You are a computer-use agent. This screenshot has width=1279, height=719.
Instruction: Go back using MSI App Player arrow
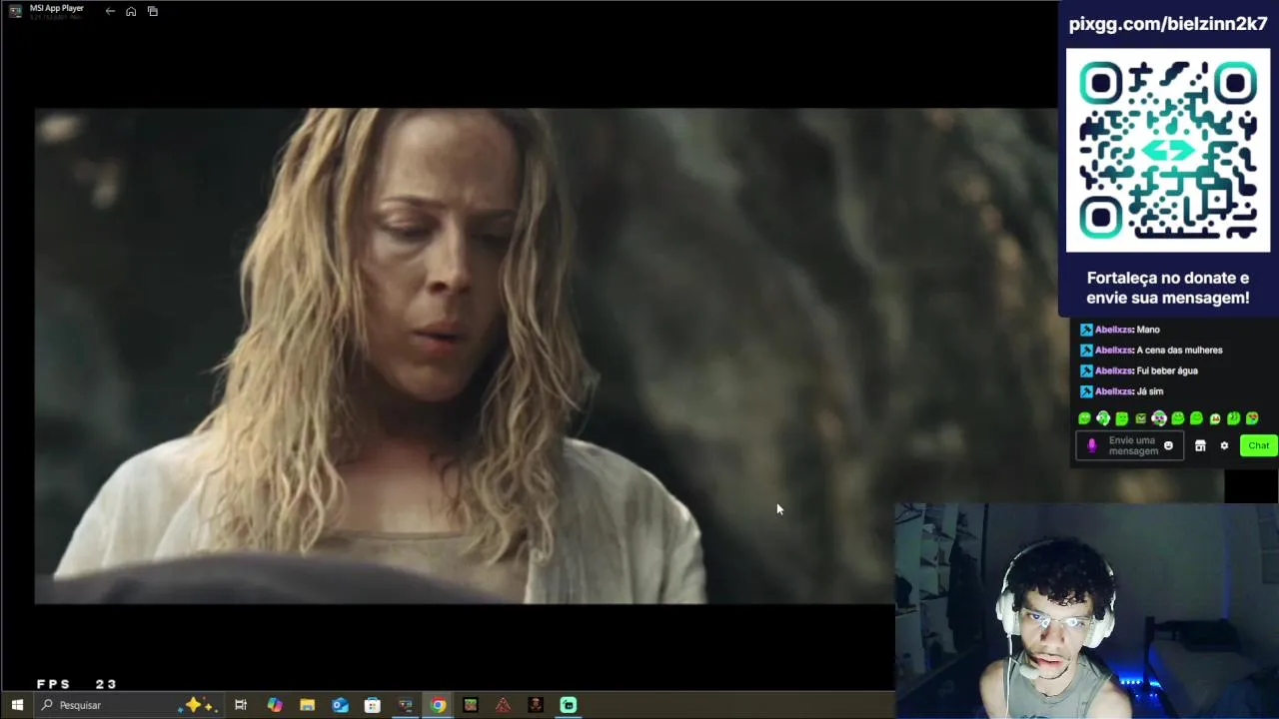(x=110, y=11)
